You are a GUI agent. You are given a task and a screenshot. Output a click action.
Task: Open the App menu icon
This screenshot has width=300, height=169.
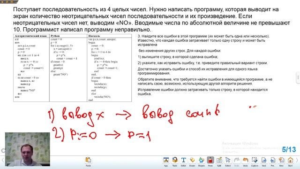(166, 161)
